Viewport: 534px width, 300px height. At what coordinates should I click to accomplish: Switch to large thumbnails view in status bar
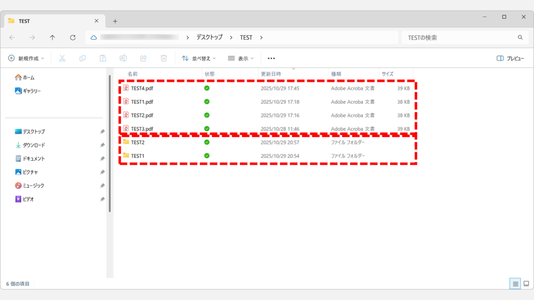point(526,284)
